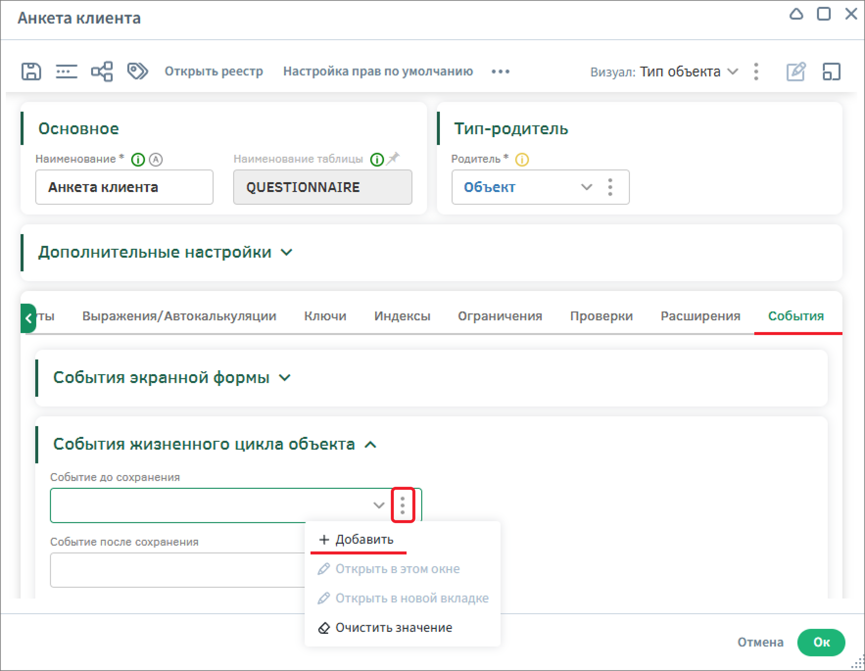Open three-dot menu of Событие до сохранения

click(x=403, y=505)
